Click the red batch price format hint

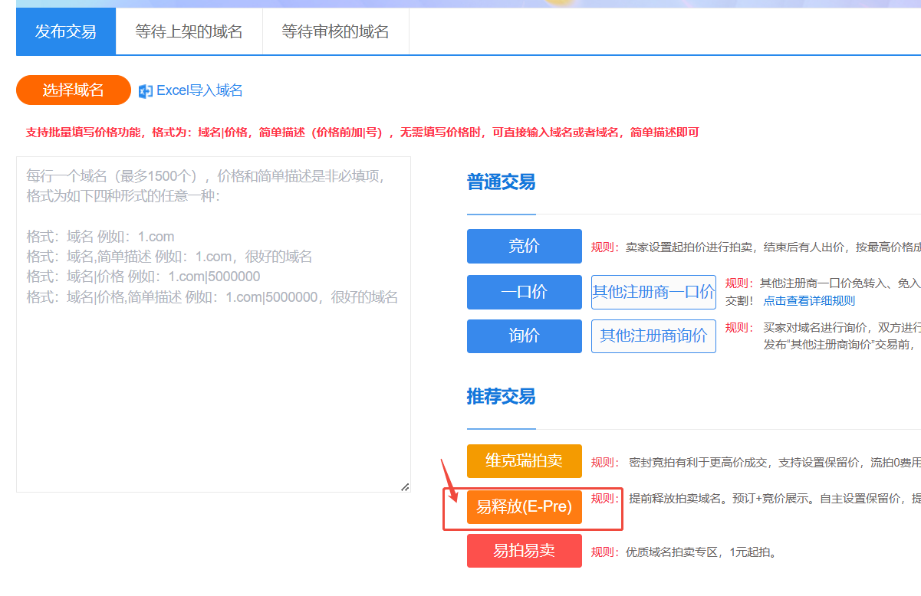pos(362,133)
